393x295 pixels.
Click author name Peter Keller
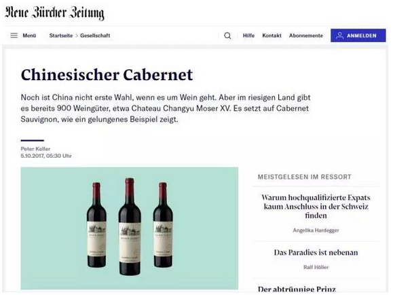pos(35,149)
